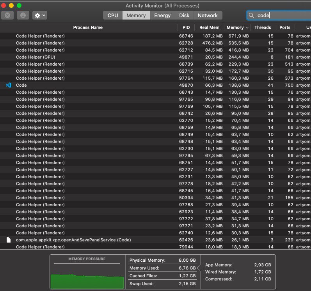Switch to the CPU tab
This screenshot has width=311, height=291.
point(113,15)
